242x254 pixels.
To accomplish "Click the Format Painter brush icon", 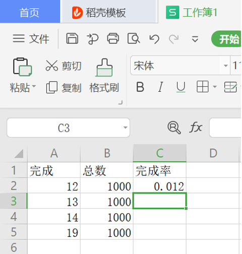I will pos(104,68).
